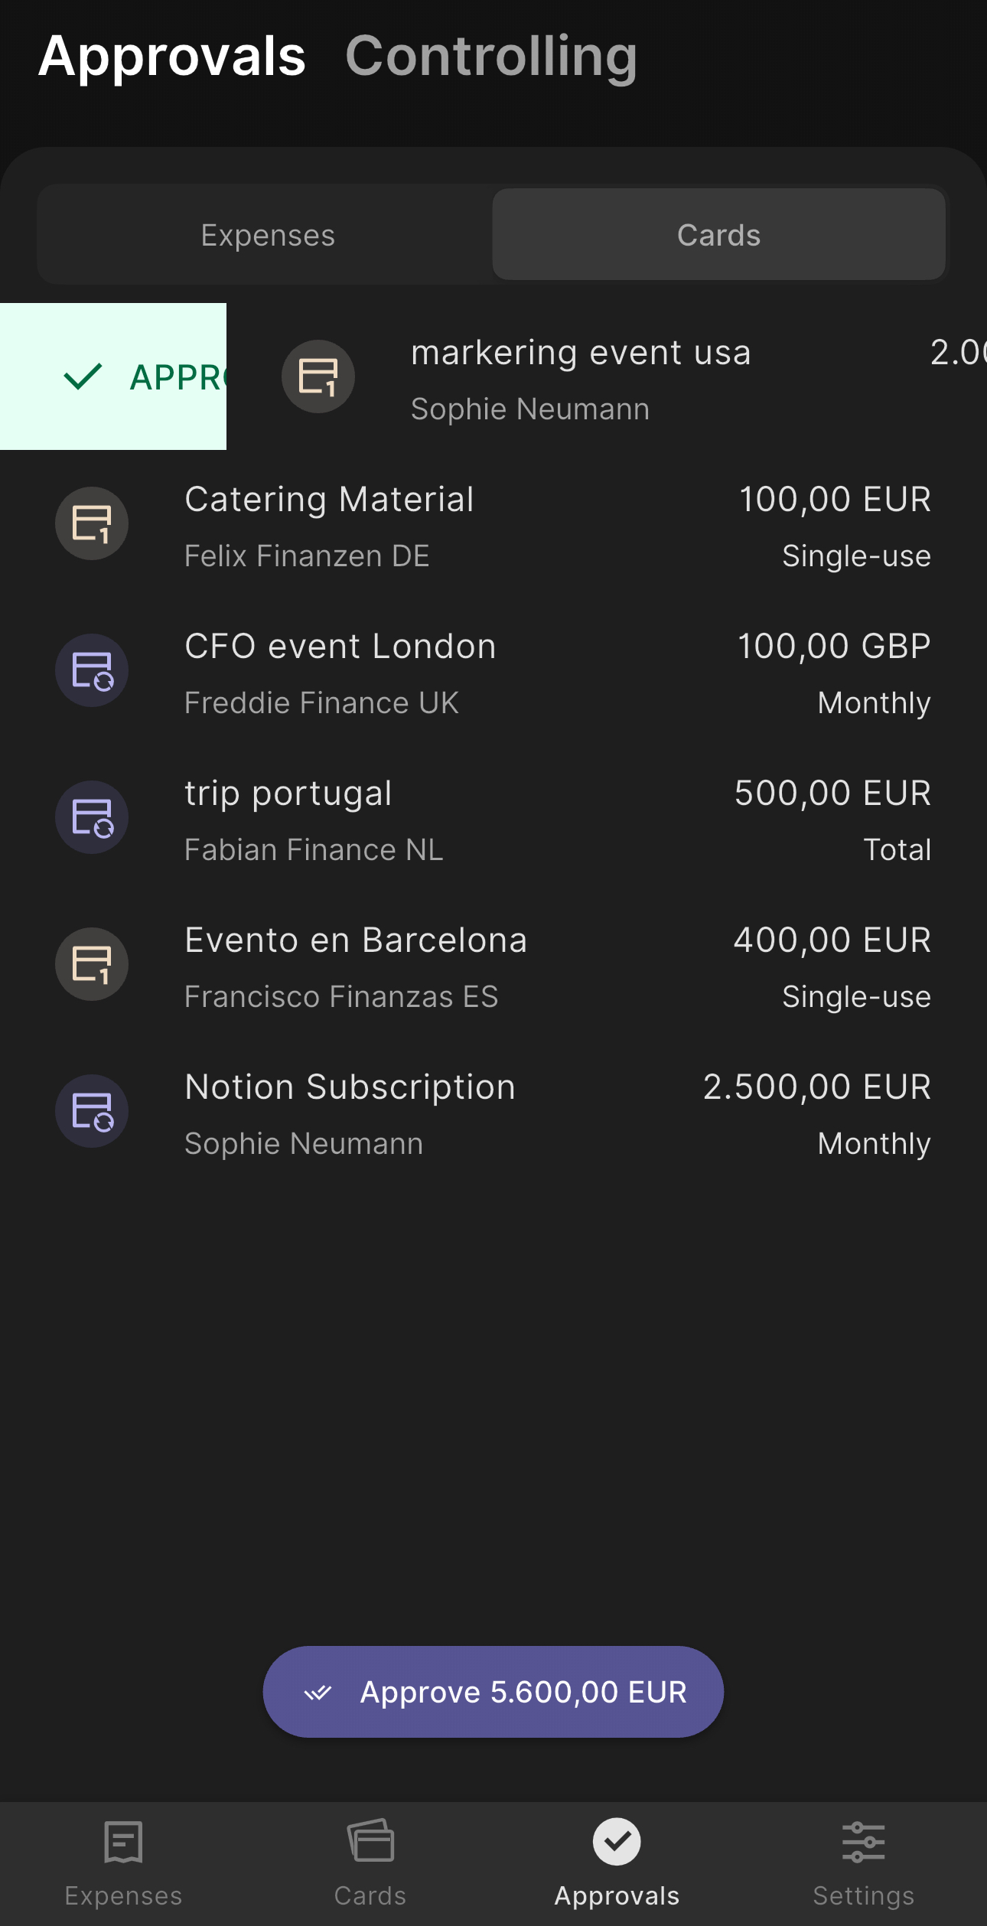
Task: Tap the single-use card icon for Catering Material
Action: point(92,524)
